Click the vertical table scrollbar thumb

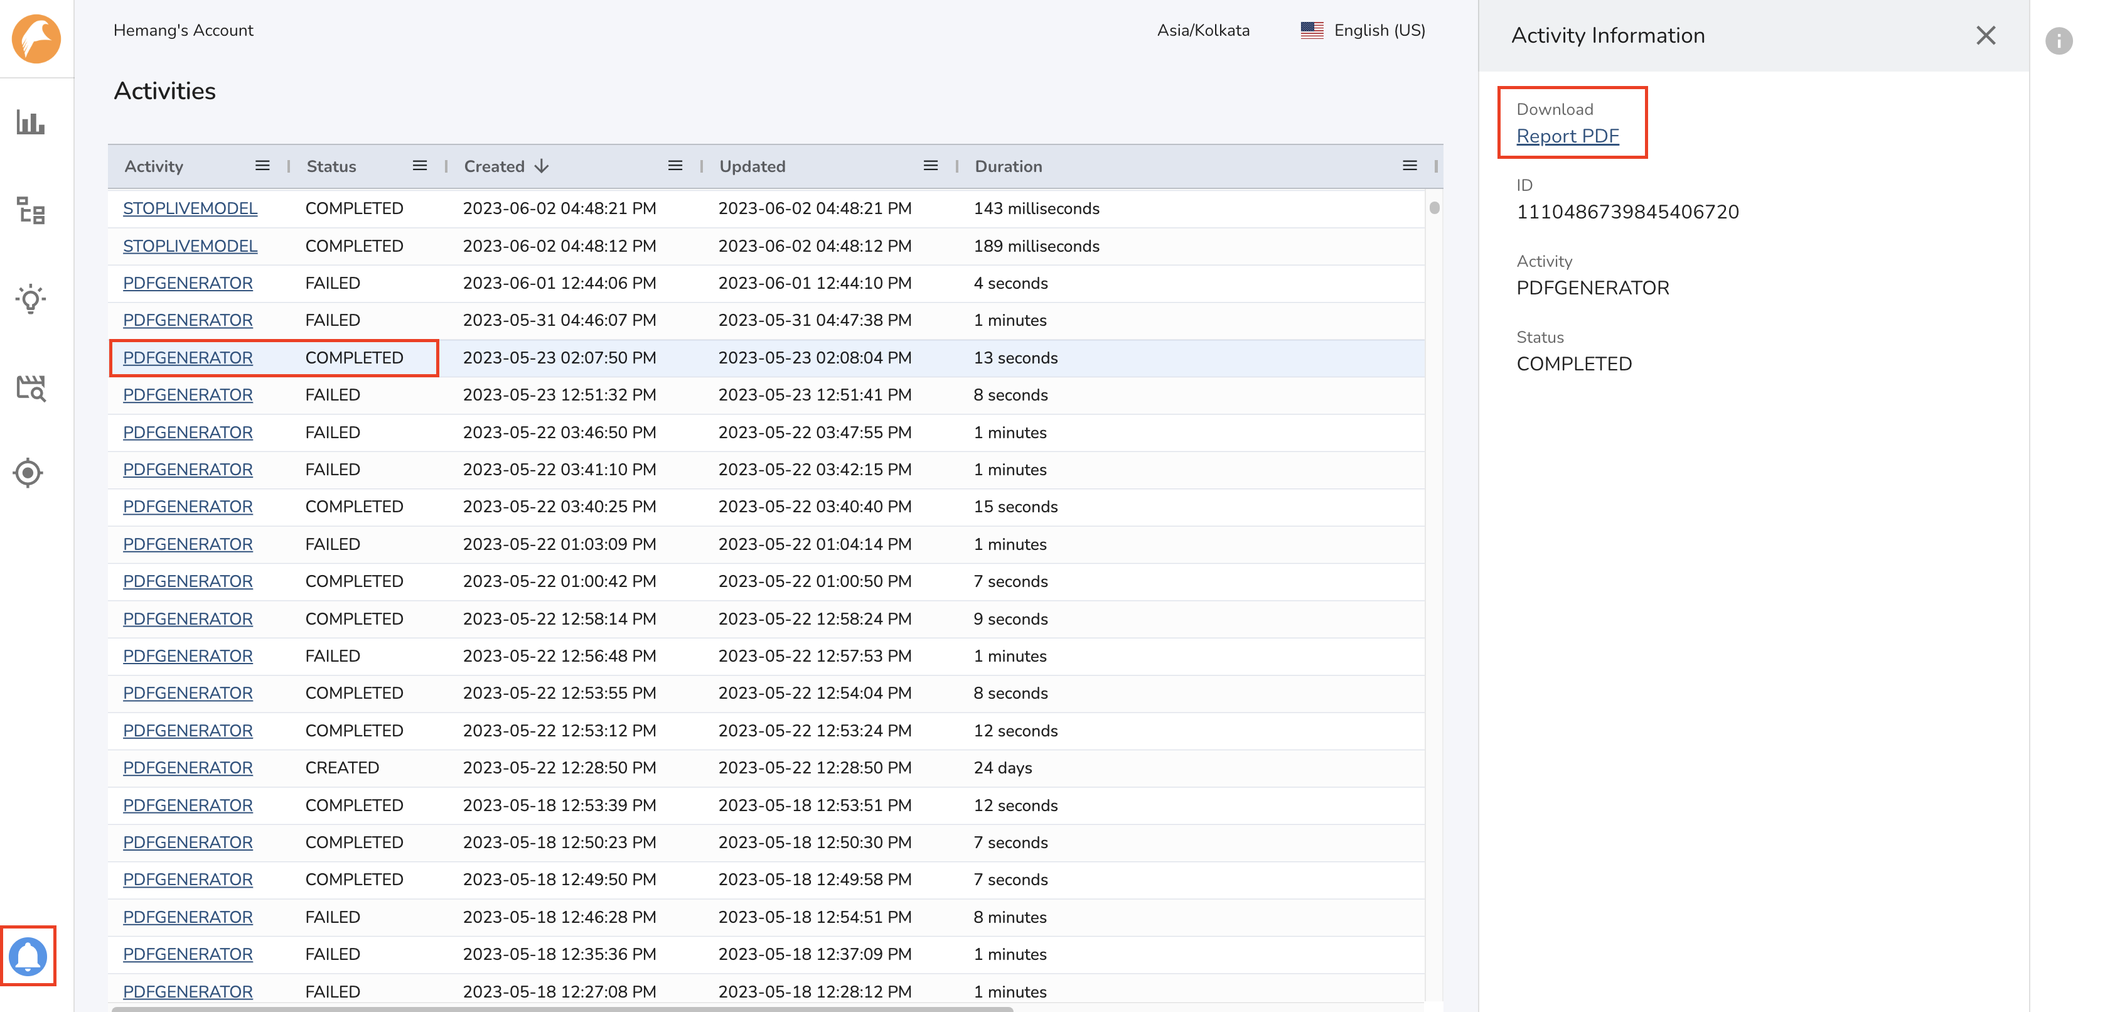point(1434,208)
